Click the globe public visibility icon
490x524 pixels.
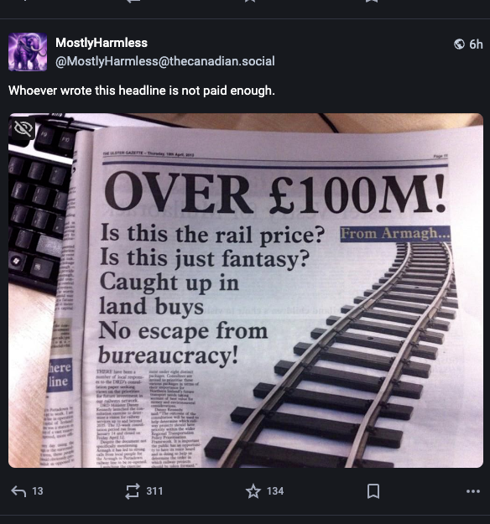(459, 44)
